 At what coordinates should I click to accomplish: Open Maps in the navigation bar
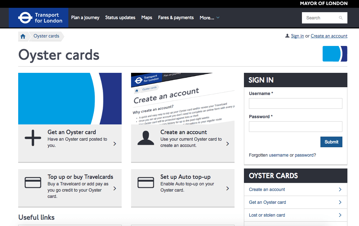pyautogui.click(x=147, y=18)
